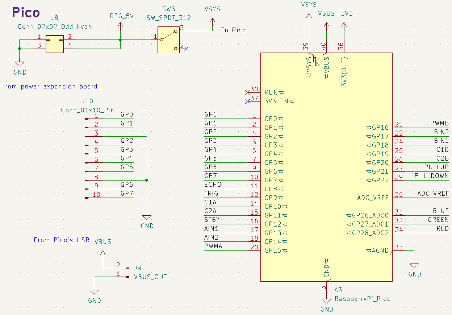Select the RaspberryPi_Pico symbol body A3

(326, 163)
